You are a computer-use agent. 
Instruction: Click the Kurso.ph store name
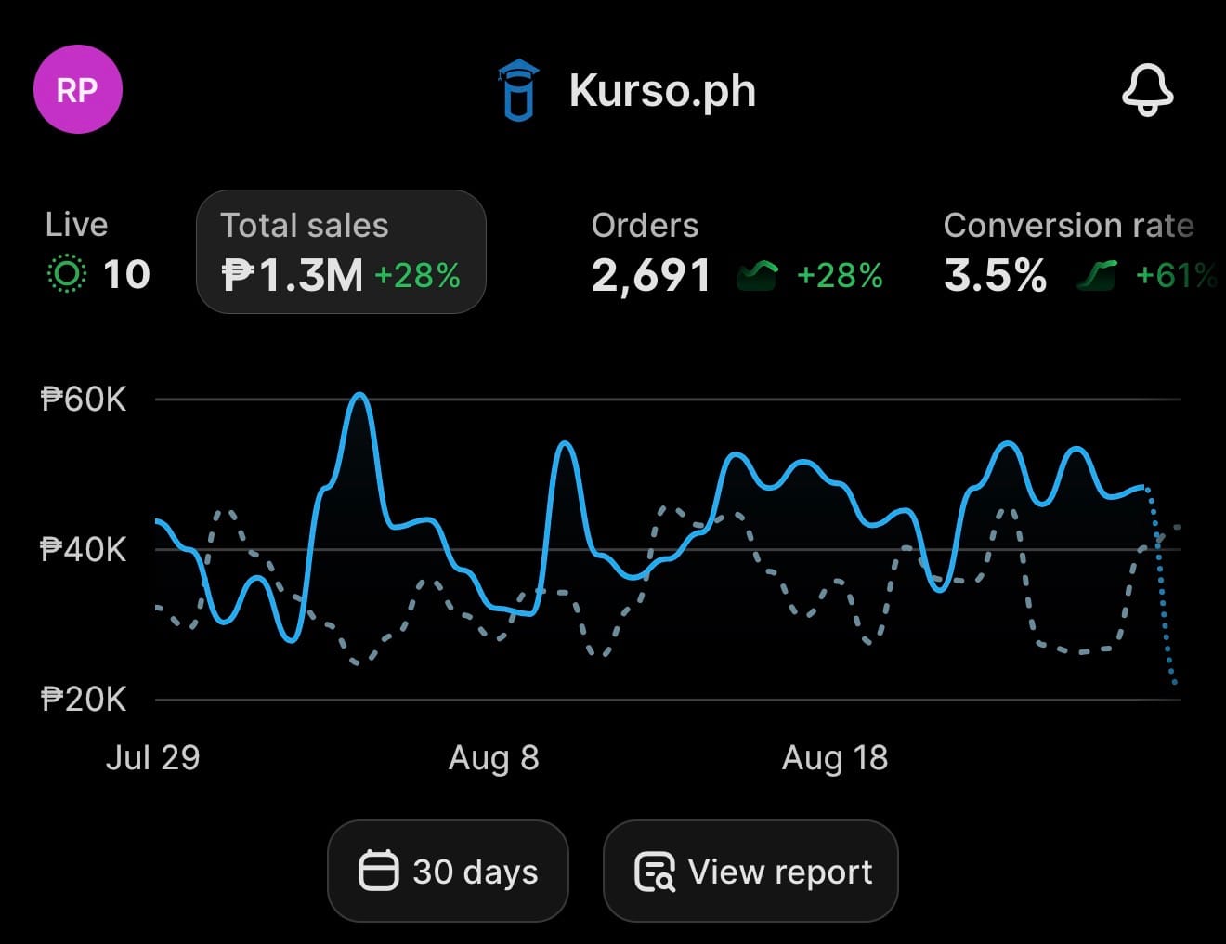tap(662, 91)
